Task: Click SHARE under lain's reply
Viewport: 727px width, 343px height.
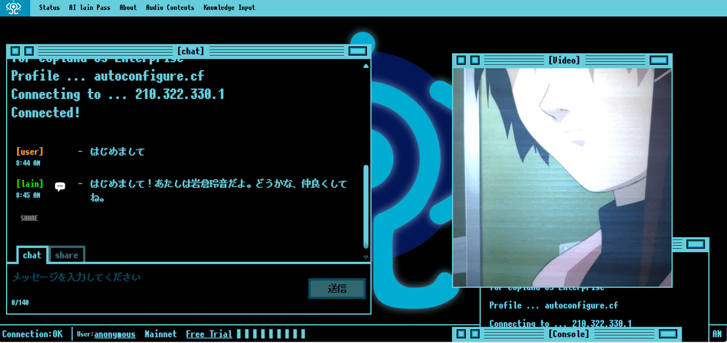Action: pyautogui.click(x=29, y=218)
